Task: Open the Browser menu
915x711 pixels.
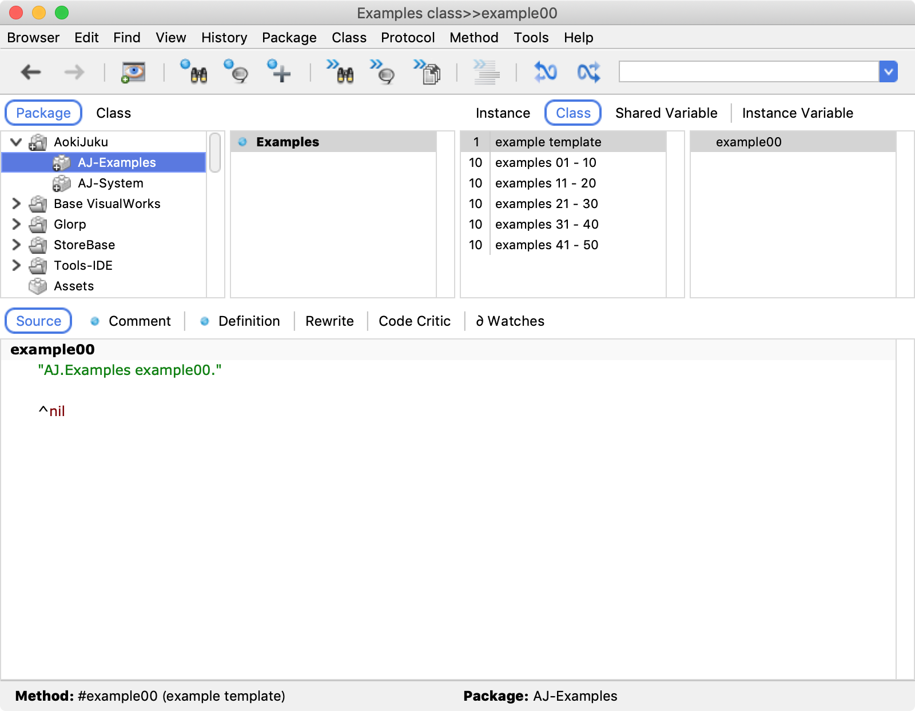Action: click(33, 38)
